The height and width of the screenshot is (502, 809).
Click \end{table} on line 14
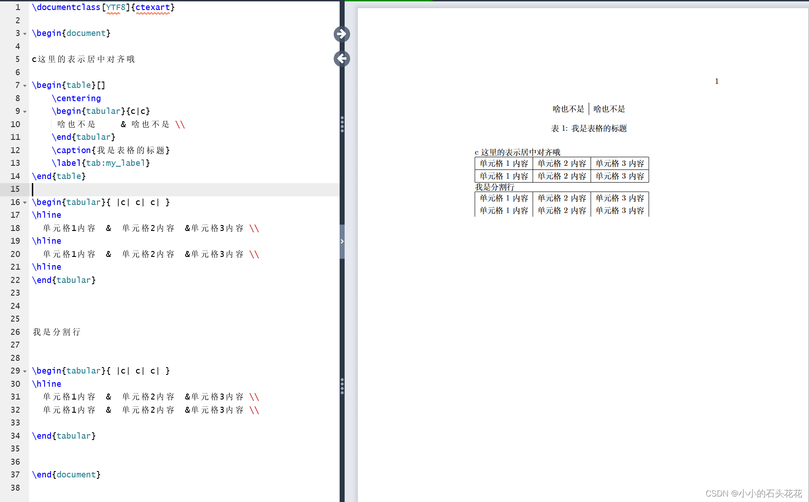pyautogui.click(x=59, y=176)
